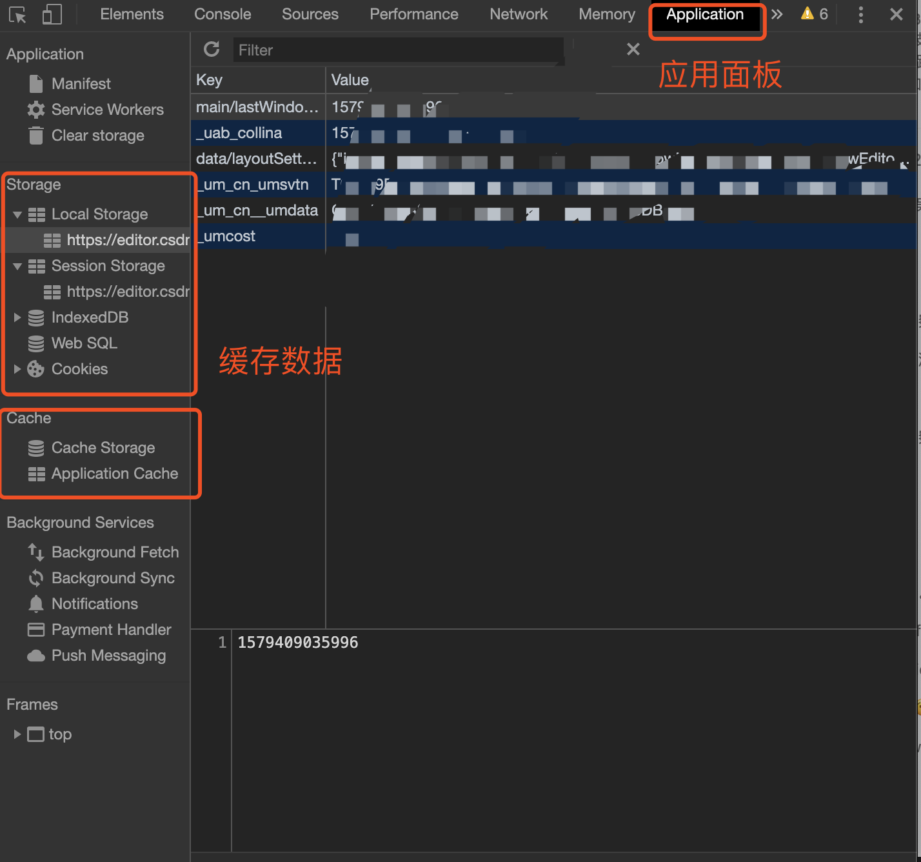Screen dimensions: 921x862
Task: Show more tabs with double chevron
Action: tap(777, 14)
